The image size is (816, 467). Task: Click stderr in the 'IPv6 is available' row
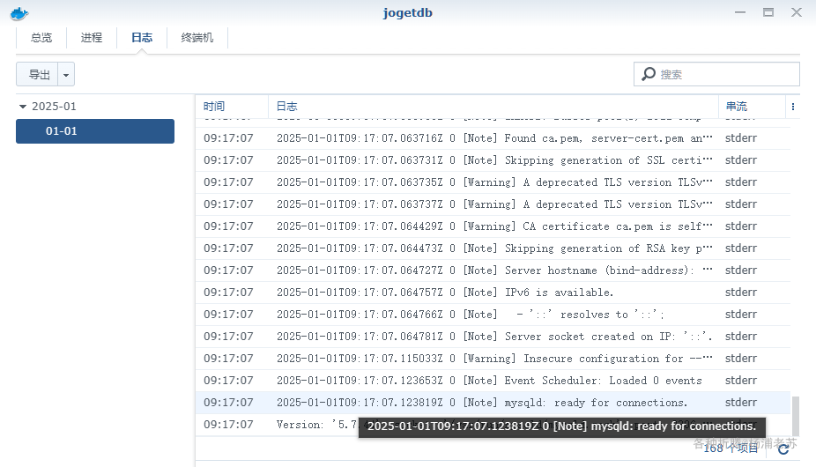coord(741,293)
